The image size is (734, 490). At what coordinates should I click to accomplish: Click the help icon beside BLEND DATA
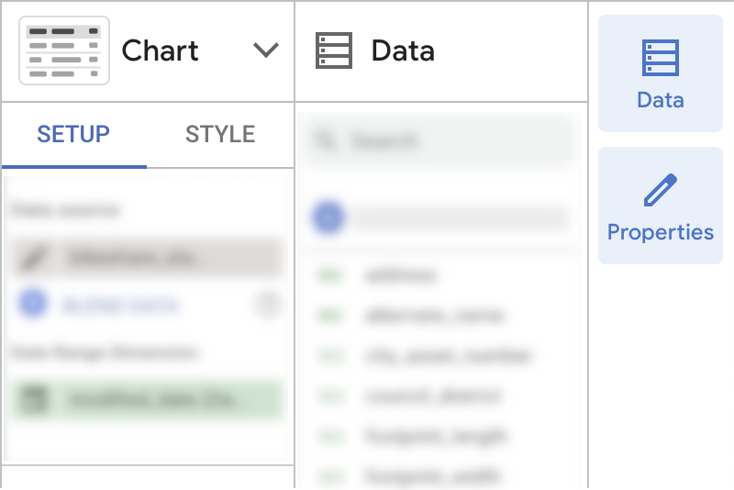[x=267, y=305]
